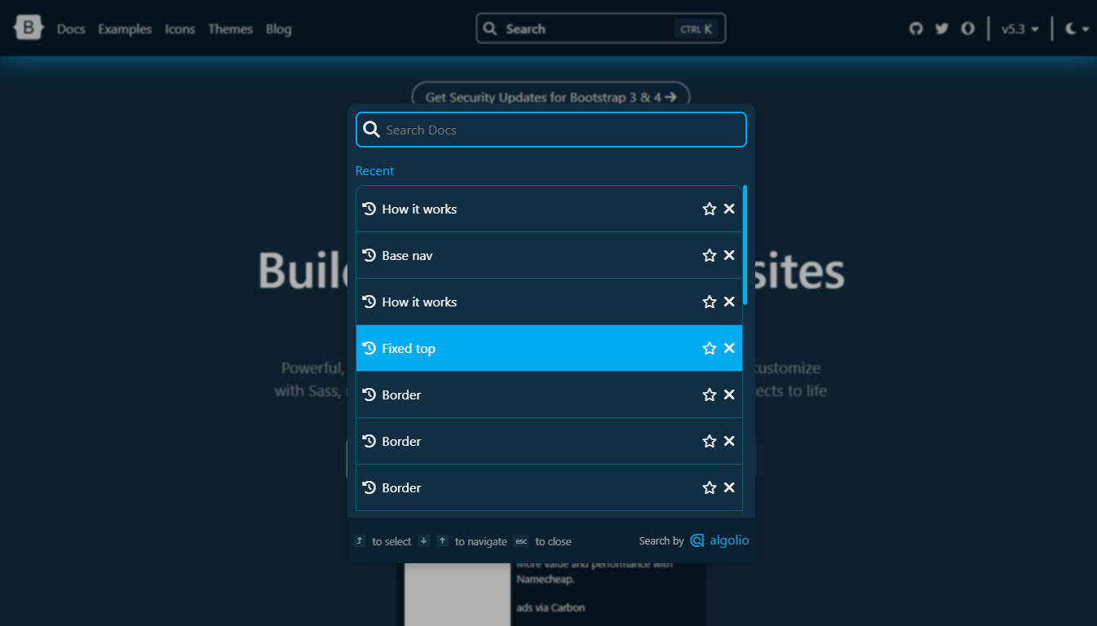Click the Search Docs input field

[x=551, y=130]
